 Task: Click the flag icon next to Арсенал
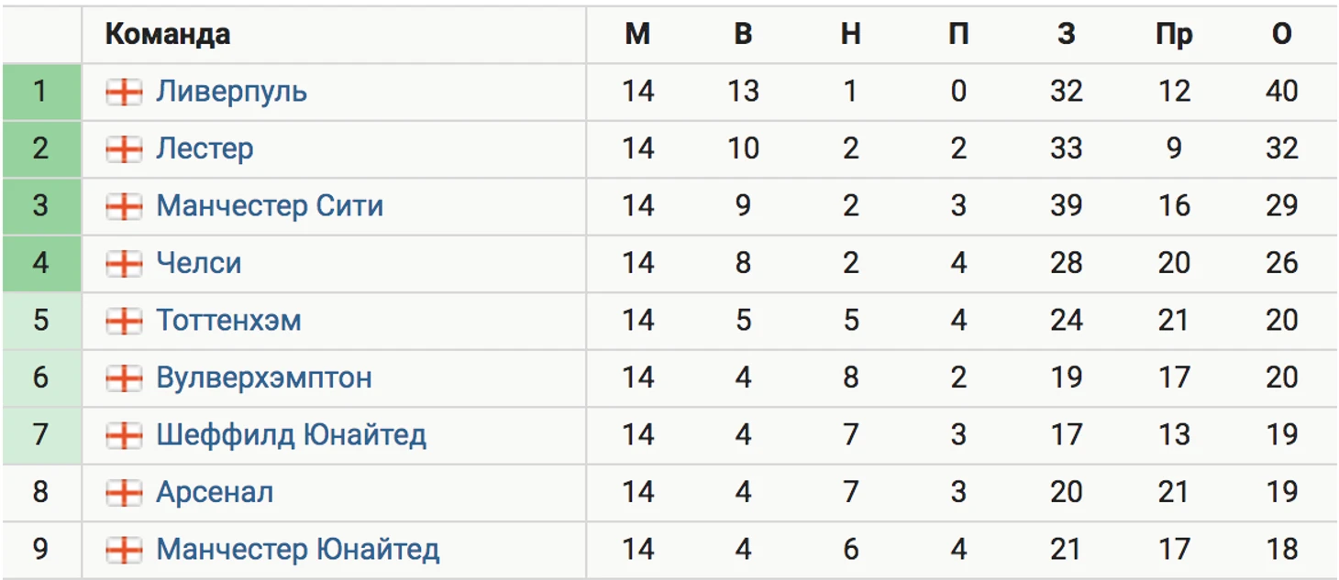click(124, 493)
